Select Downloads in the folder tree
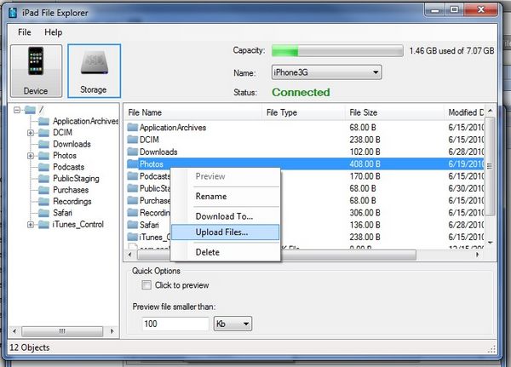This screenshot has height=367, width=511. pyautogui.click(x=72, y=144)
